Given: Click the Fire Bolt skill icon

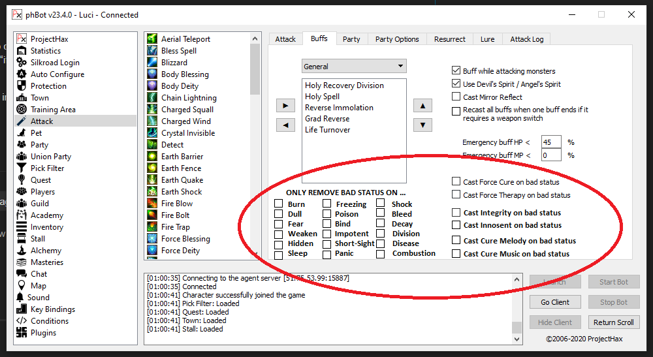Looking at the screenshot, I should (x=152, y=215).
